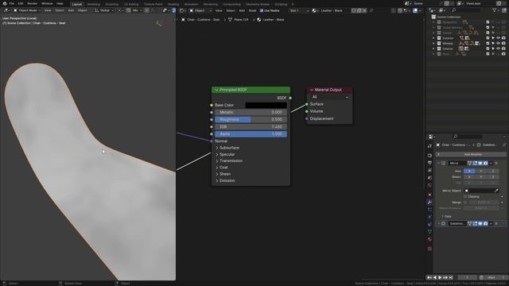Click the Alpha value slider
Viewport: 509px width, 286px height.
pos(251,134)
